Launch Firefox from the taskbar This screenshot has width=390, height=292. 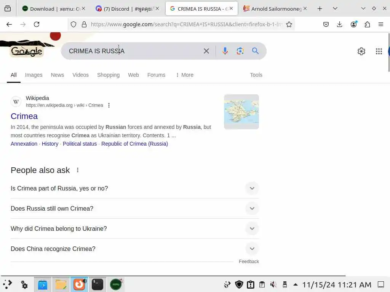coord(79,284)
